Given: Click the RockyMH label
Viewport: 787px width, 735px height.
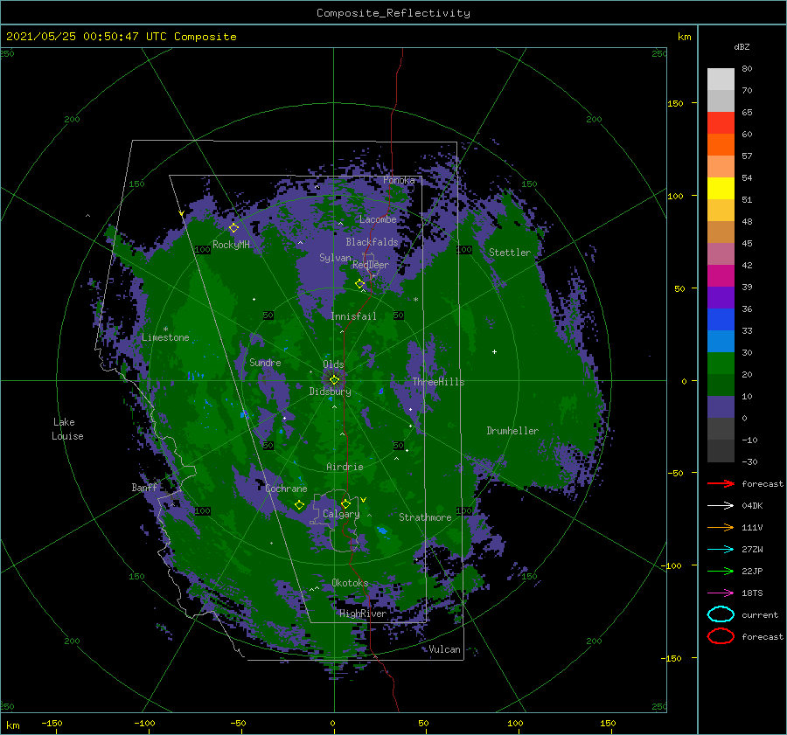Looking at the screenshot, I should point(231,245).
